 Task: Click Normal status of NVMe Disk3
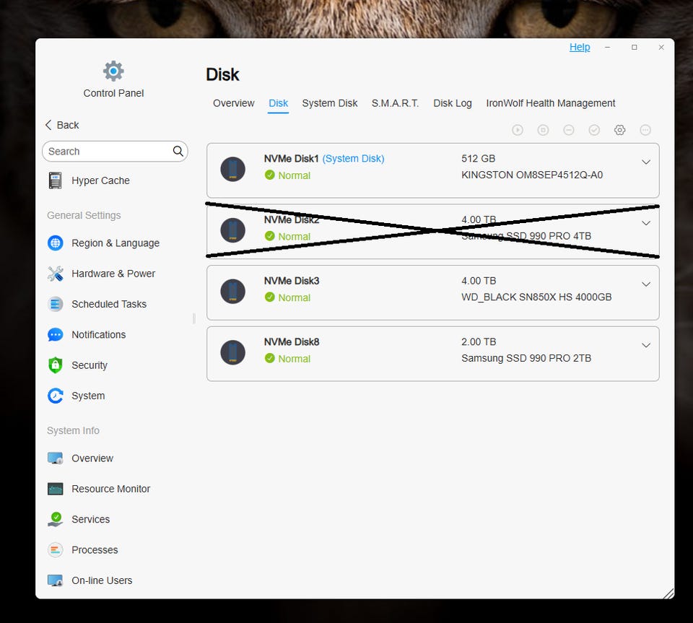[288, 297]
